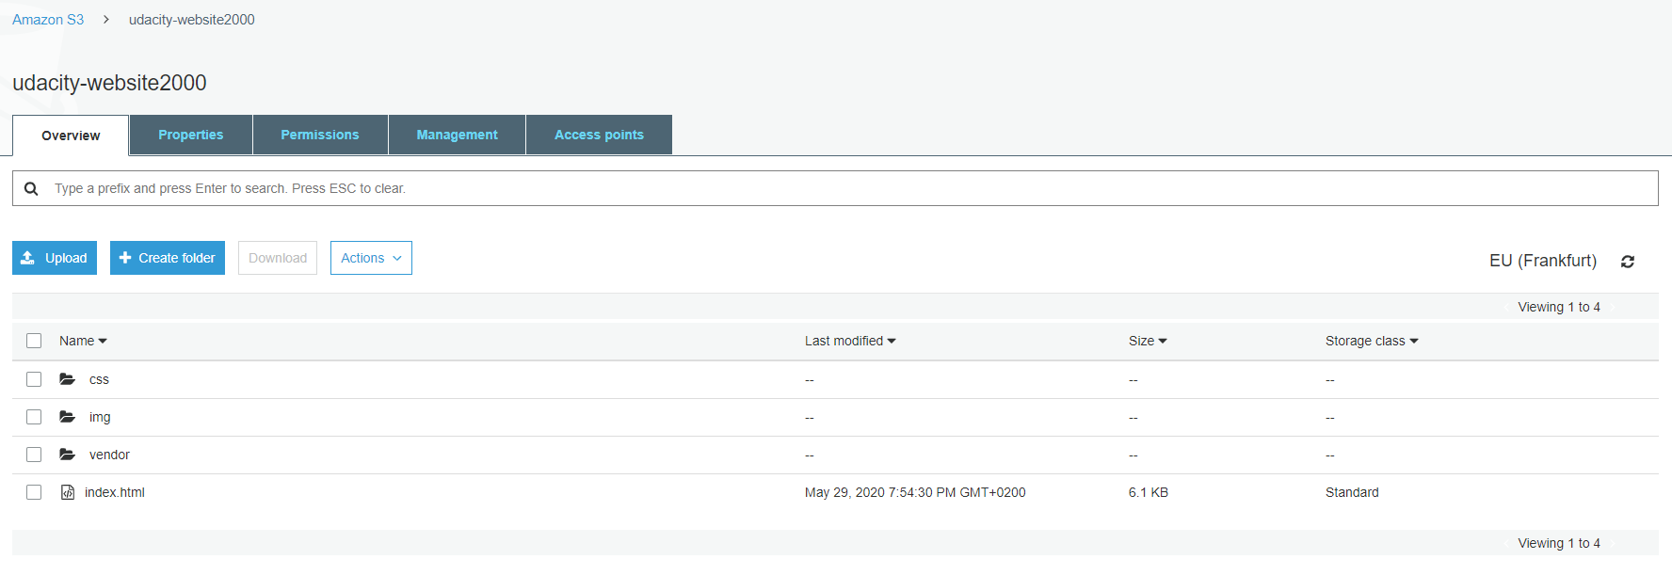Sort by Storage class column
Image resolution: width=1672 pixels, height=575 pixels.
click(x=1372, y=341)
